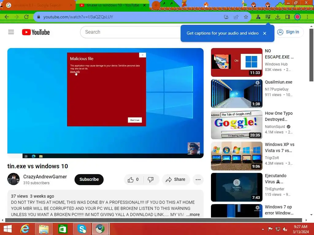Click the video title 'tin.exe vs windows 10'
Screen dimensions: 314x235
(38, 166)
